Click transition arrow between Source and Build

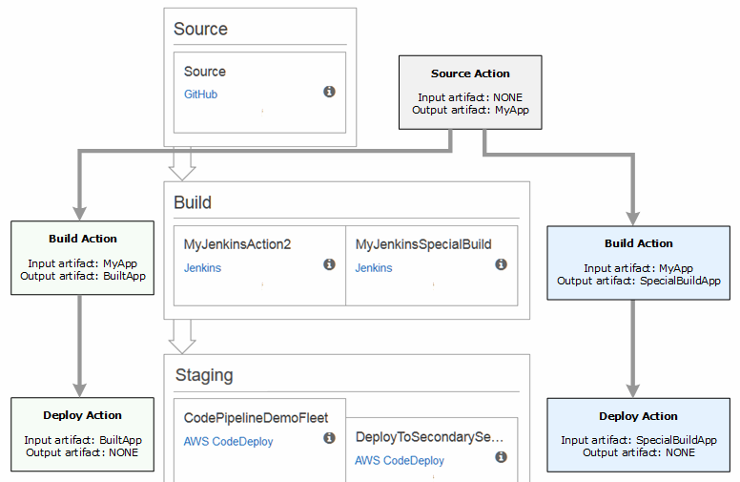pos(182,164)
